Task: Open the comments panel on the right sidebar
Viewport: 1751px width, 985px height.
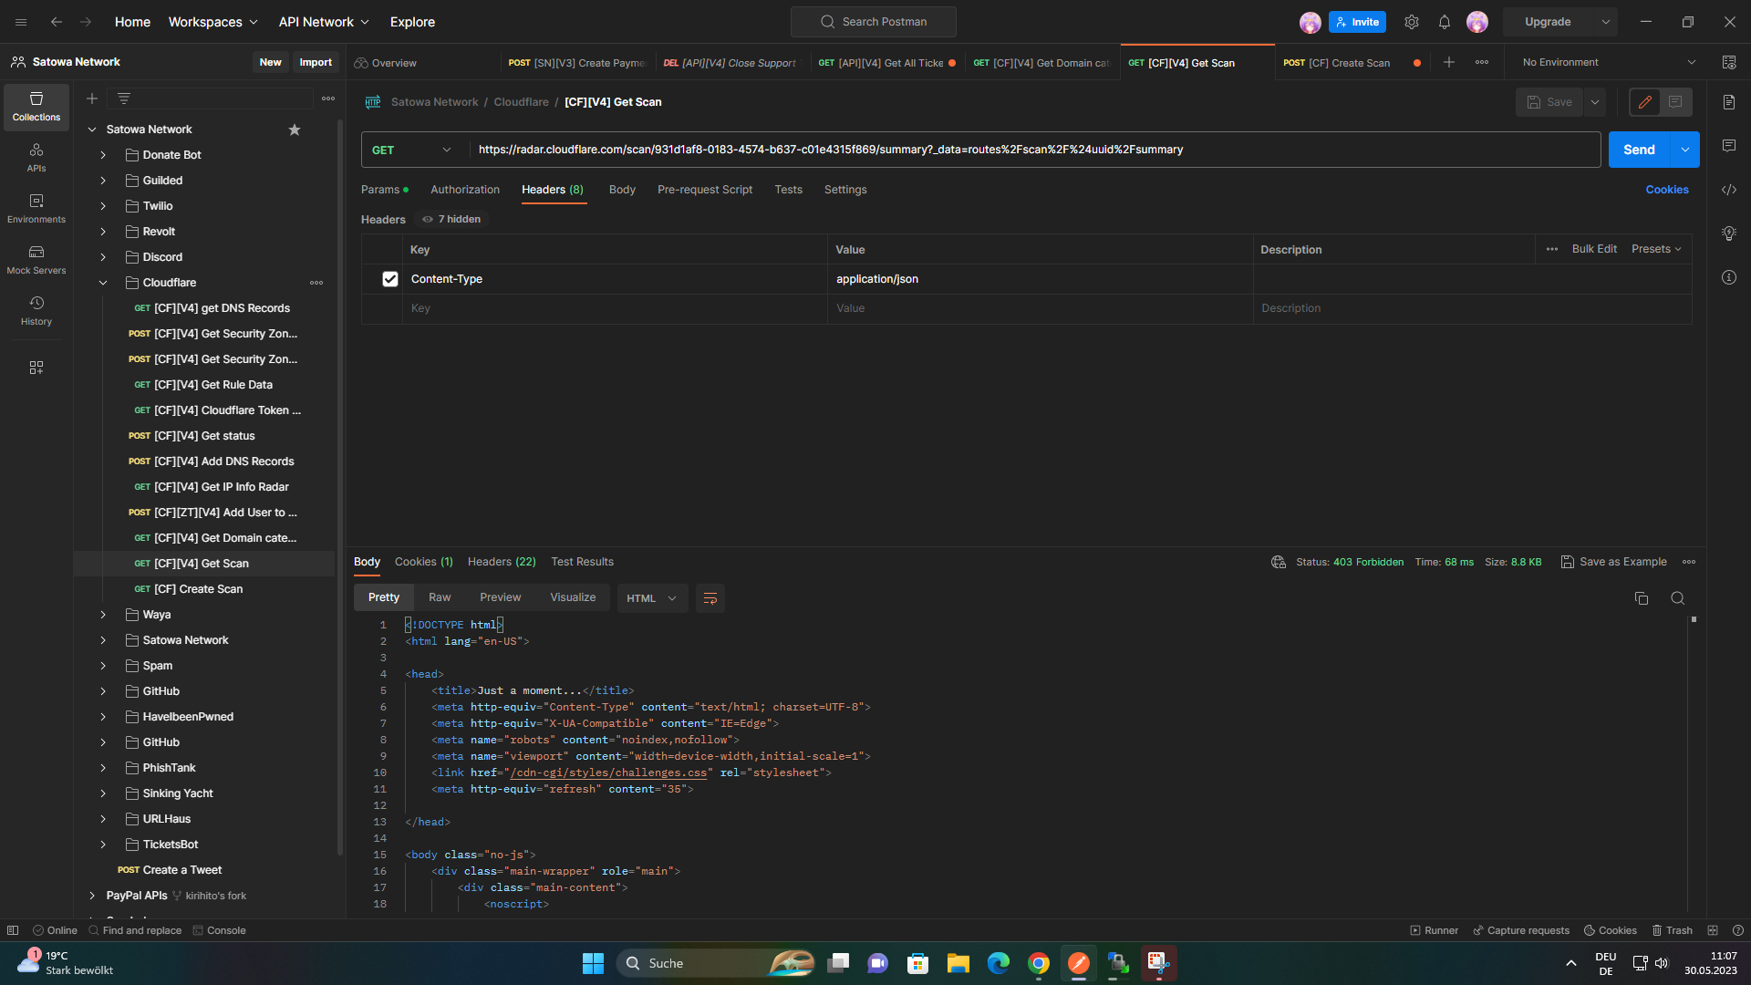Action: (1729, 146)
